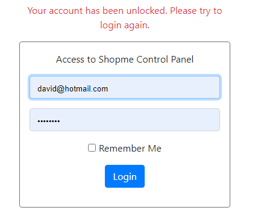Focus the masked password field

point(125,120)
